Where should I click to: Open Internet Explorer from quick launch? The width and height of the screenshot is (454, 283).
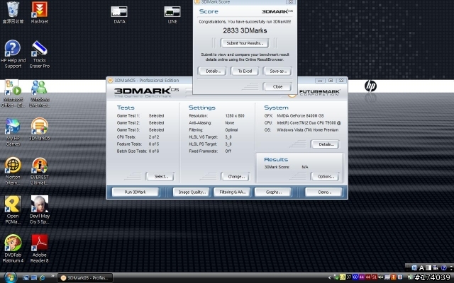(x=43, y=278)
